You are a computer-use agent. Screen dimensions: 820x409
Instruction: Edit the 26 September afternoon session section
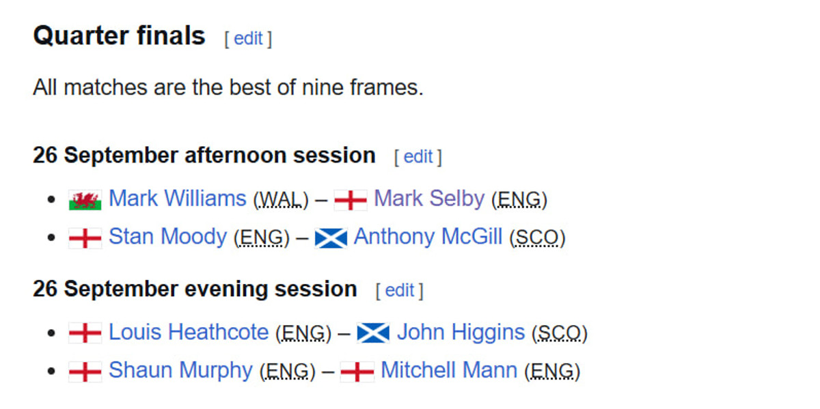418,157
